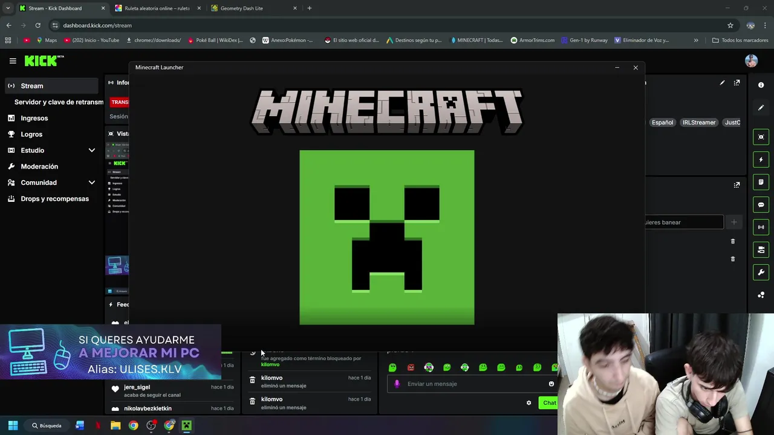Go back in browser history
Viewport: 774px width, 435px height.
point(8,25)
